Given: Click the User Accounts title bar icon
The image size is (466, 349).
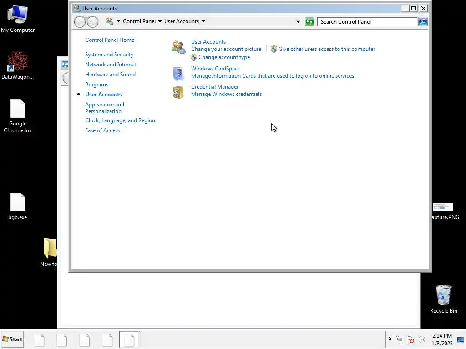Looking at the screenshot, I should [77, 8].
